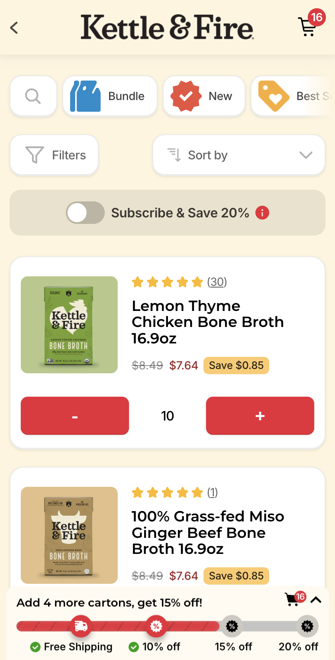Image resolution: width=335 pixels, height=660 pixels.
Task: Decrease Lemon Thyme broth quantity with minus
Action: point(75,416)
